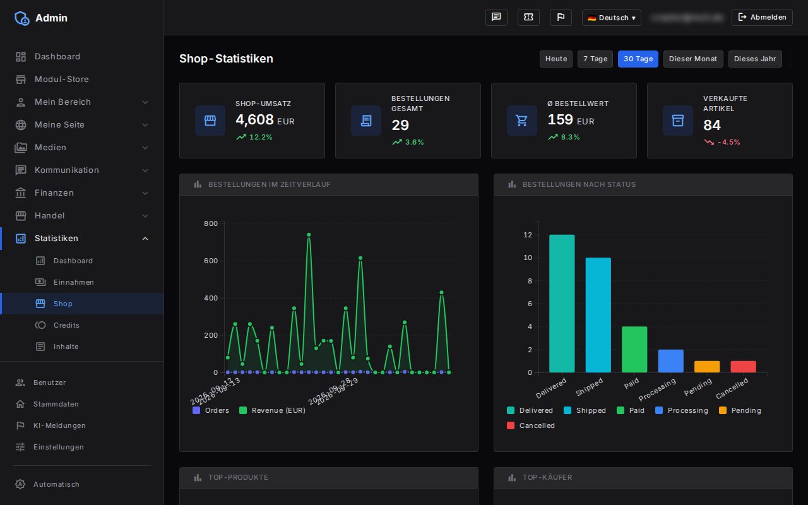This screenshot has height=505, width=808.
Task: Open the chat messages icon in top bar
Action: (496, 17)
